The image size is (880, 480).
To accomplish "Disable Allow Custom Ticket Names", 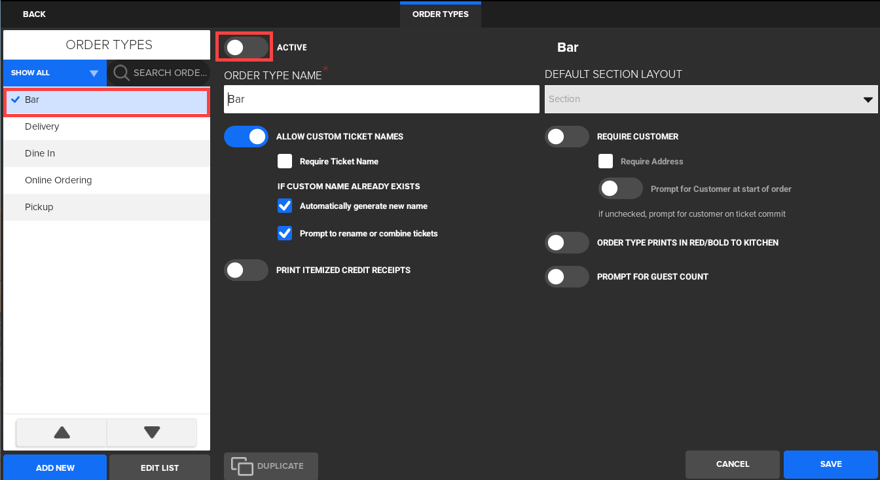I will click(x=246, y=136).
